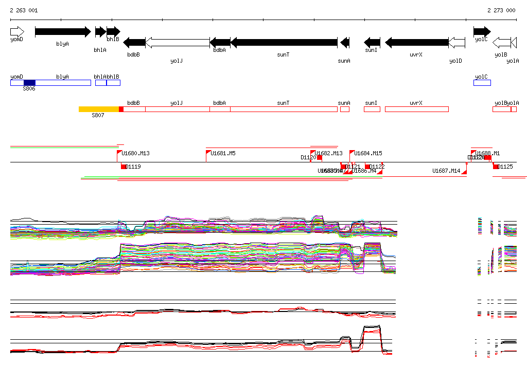The height and width of the screenshot is (367, 527).
Task: Click the long black sunT gene arrow
Action: tap(284, 42)
